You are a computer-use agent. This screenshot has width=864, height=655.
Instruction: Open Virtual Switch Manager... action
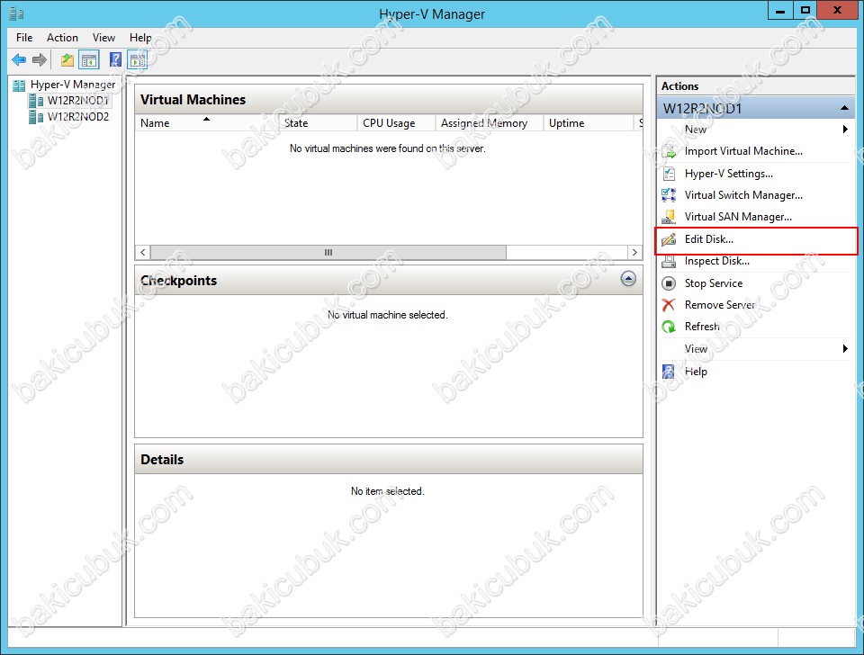click(743, 195)
